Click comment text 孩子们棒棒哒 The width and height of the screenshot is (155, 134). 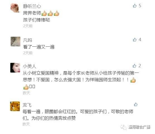click(37, 20)
